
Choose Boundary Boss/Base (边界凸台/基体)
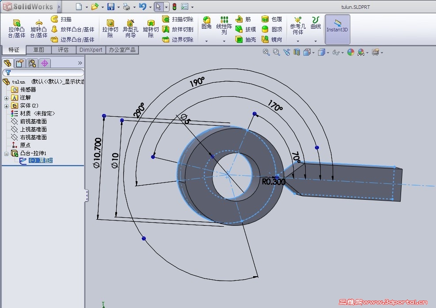point(73,39)
